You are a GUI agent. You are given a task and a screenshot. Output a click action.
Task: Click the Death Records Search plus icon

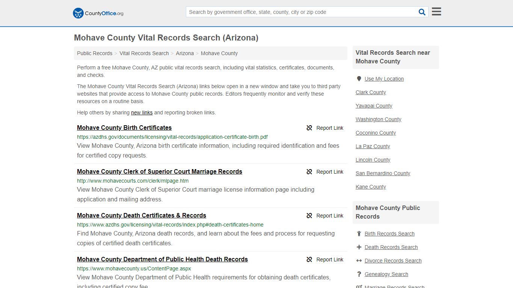click(x=359, y=247)
